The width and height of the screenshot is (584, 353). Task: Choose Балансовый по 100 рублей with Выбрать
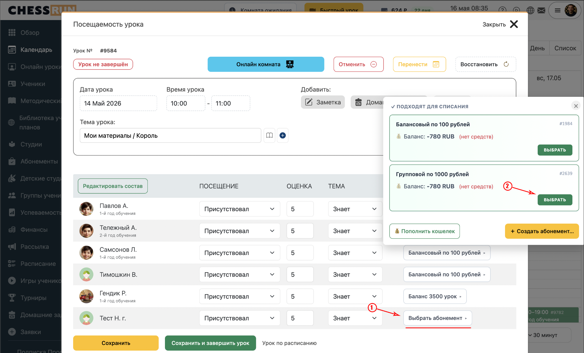click(555, 150)
